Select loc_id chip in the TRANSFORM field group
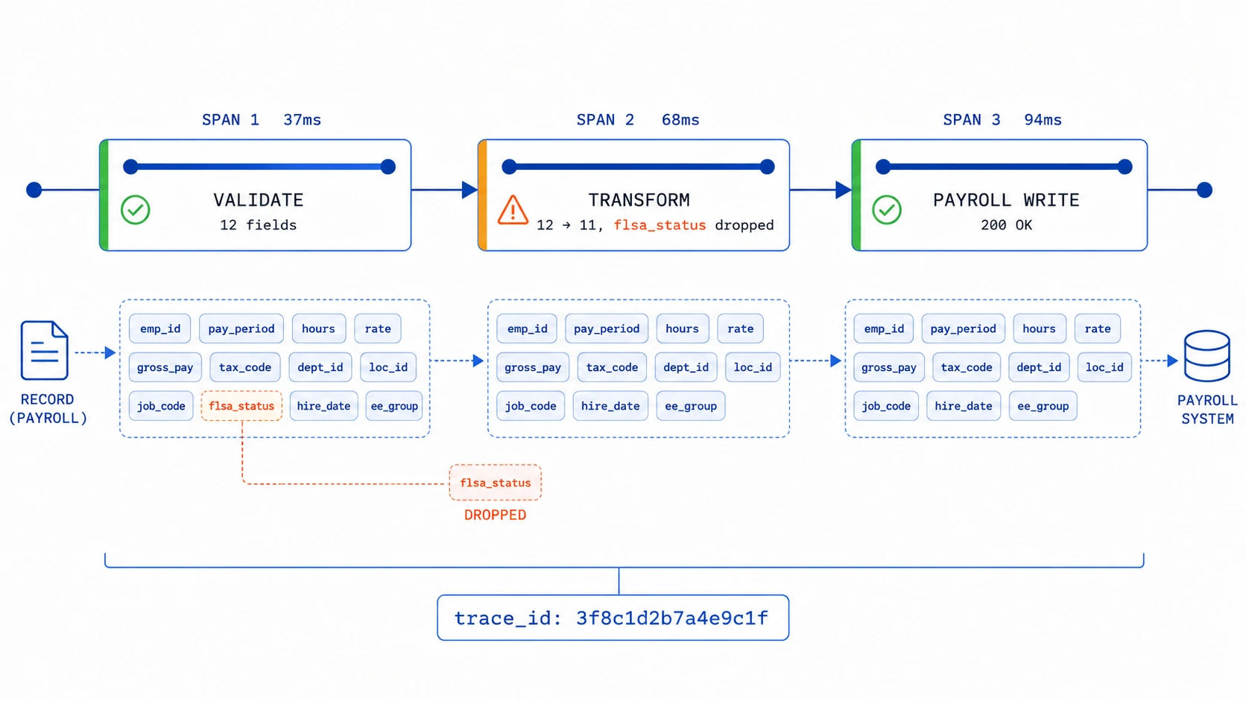Image resolution: width=1246 pixels, height=701 pixels. point(753,367)
